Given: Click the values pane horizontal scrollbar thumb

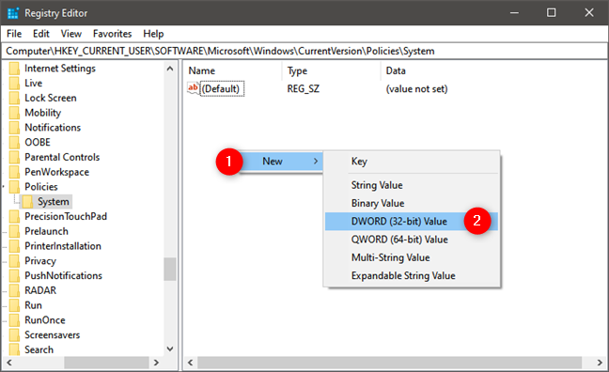Looking at the screenshot, I should pyautogui.click(x=390, y=363).
